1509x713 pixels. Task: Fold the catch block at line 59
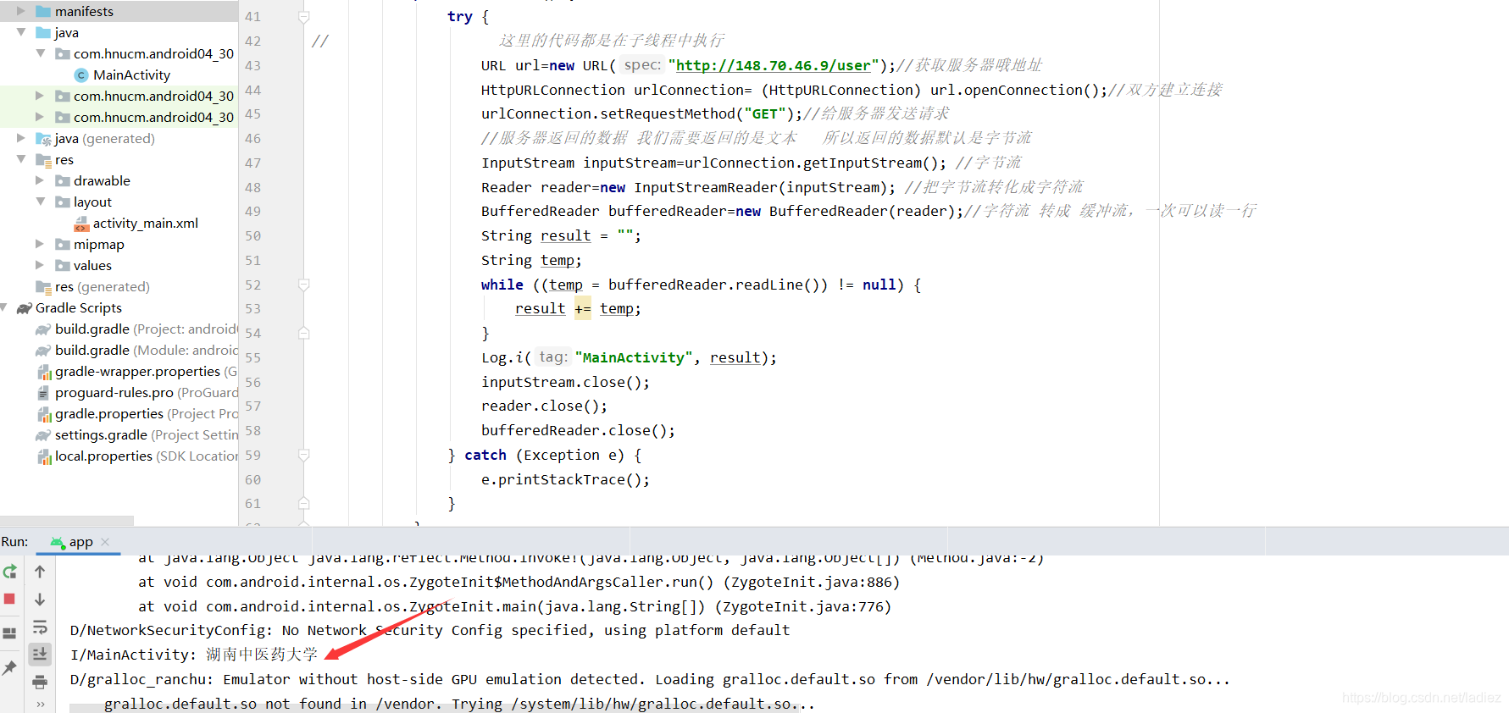304,455
